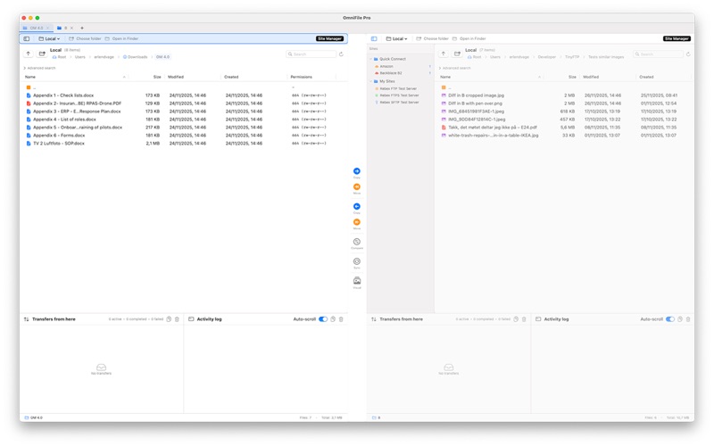Open Site Manager in right pane
Screen dimensions: 714x446
pos(677,38)
